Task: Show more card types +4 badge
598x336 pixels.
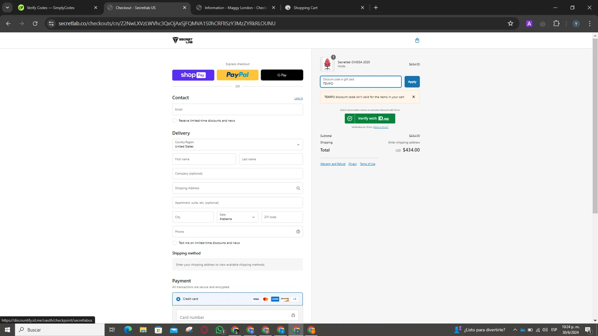Action: coord(295,299)
